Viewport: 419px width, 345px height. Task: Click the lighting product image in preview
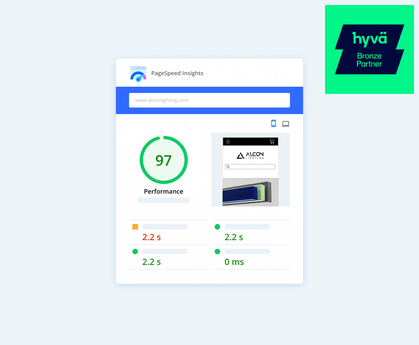pyautogui.click(x=250, y=192)
